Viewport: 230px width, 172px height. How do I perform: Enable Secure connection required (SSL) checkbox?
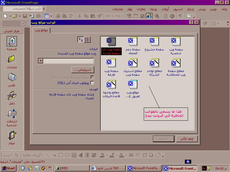click(92, 83)
